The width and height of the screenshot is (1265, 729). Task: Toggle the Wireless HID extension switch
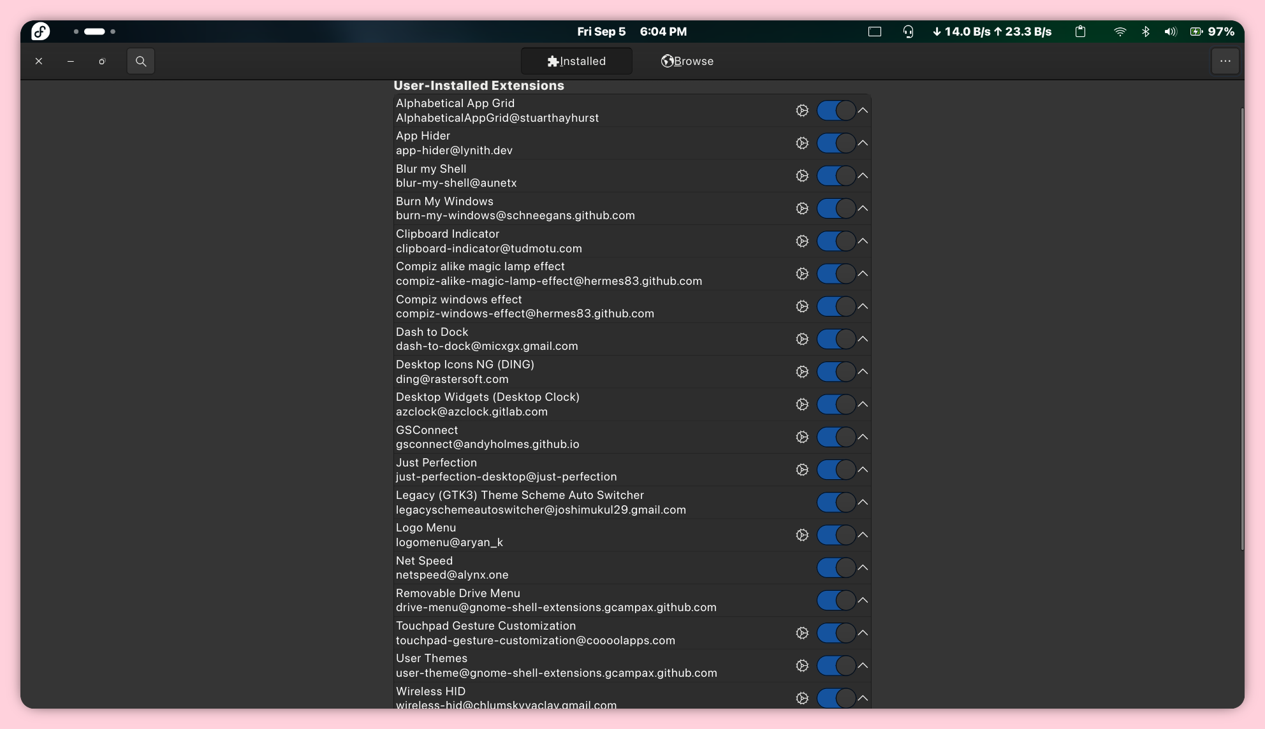click(836, 698)
